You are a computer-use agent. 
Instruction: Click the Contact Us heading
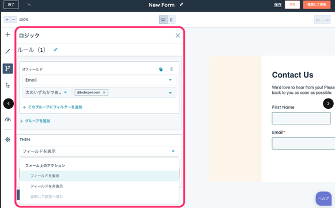(x=292, y=75)
